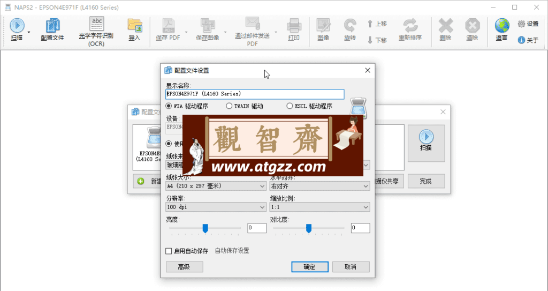
Task: Click the 旋转 rotate icon
Action: point(349,30)
